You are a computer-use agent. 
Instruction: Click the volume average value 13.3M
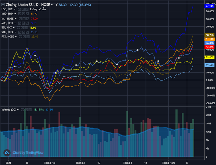click(x=49, y=110)
